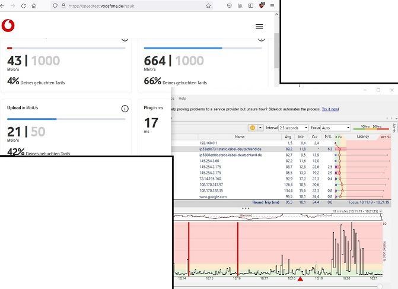The width and height of the screenshot is (398, 289).
Task: Open the Alerts side tab
Action: coord(394,128)
